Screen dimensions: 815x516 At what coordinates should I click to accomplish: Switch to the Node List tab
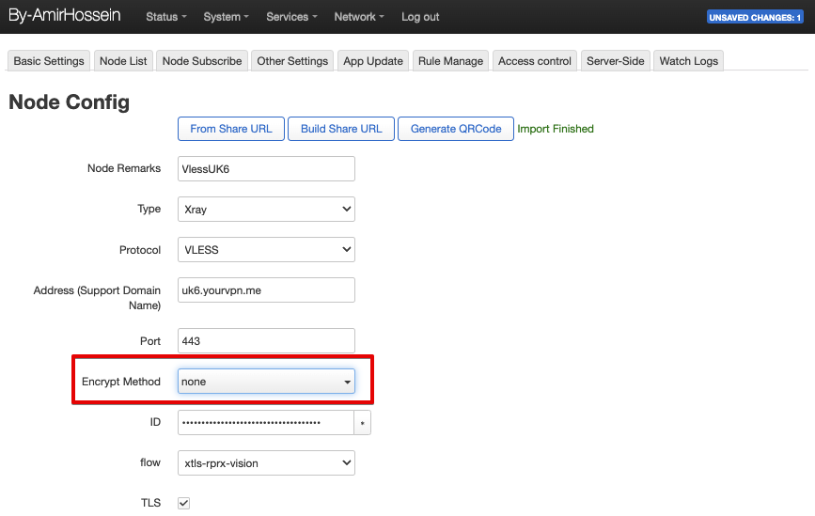pyautogui.click(x=123, y=61)
